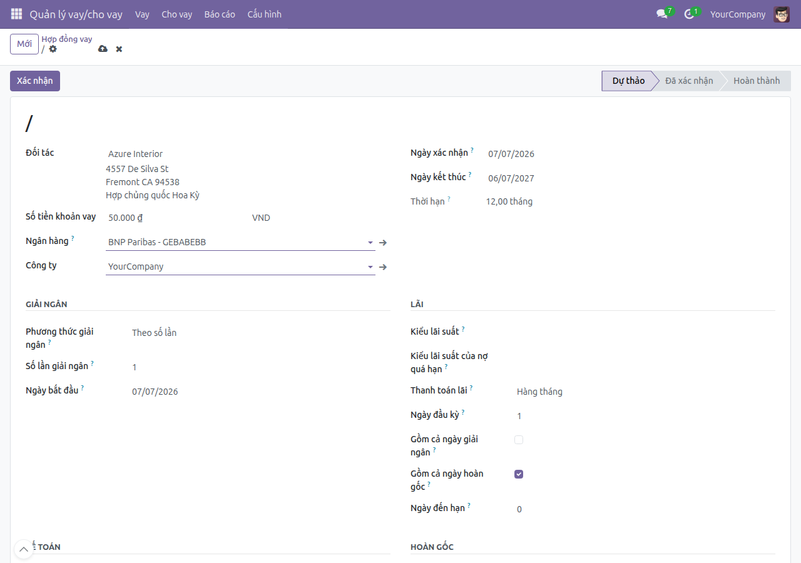
Task: Expand the Công ty dropdown arrow
Action: pos(370,267)
